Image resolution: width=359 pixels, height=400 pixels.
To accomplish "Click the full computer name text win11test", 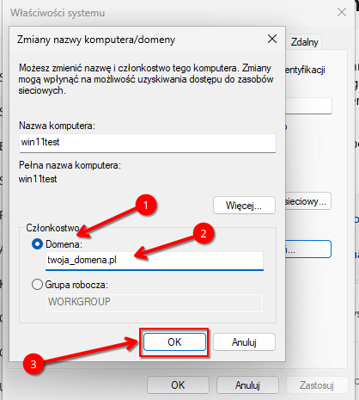I will point(38,179).
